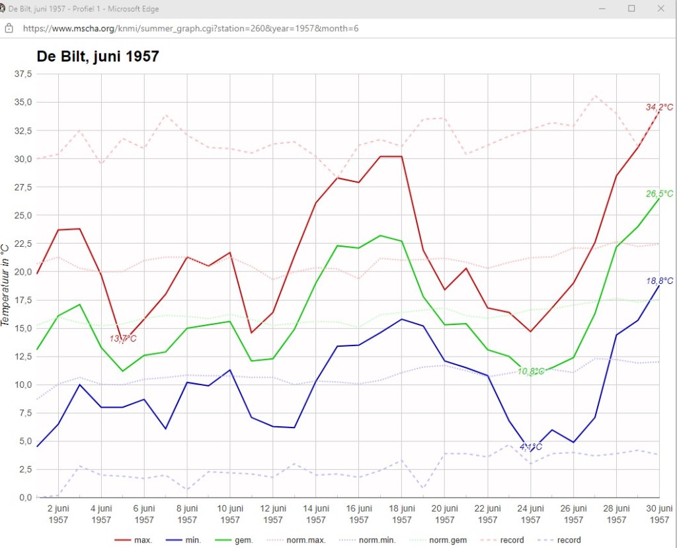Click the '12 juni 1957' x-axis label
Viewport: 677px width, 548px height.
coord(273,514)
